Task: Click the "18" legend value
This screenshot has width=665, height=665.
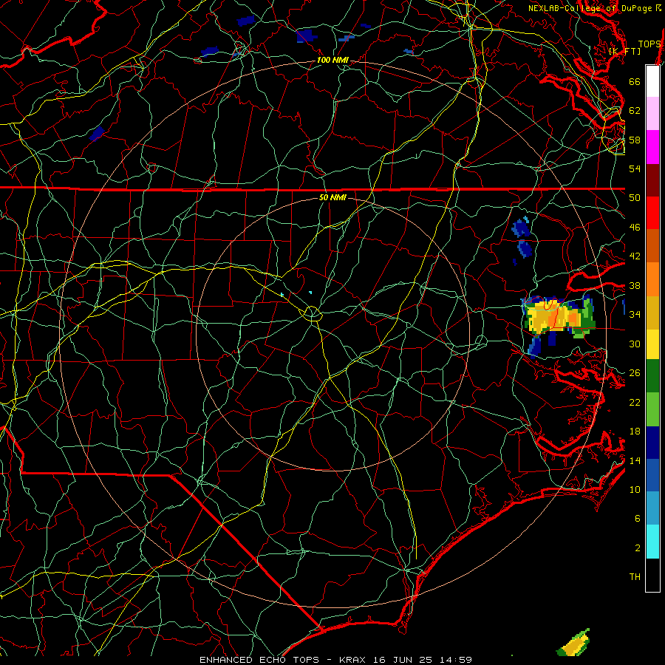Action: 635,432
